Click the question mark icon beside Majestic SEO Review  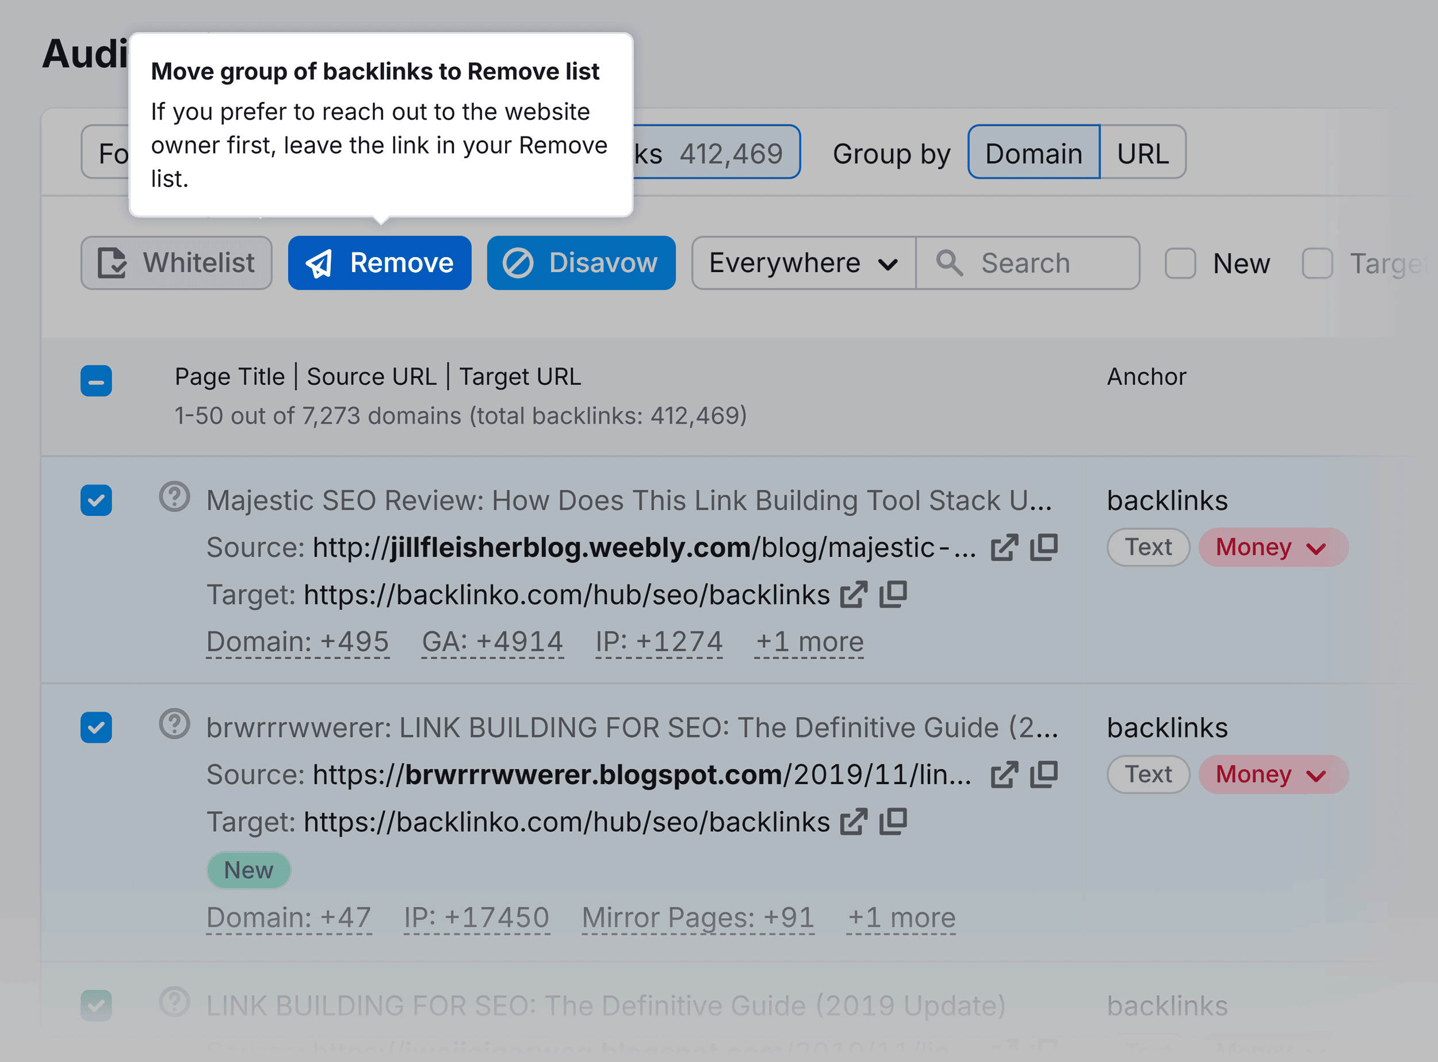pyautogui.click(x=175, y=496)
